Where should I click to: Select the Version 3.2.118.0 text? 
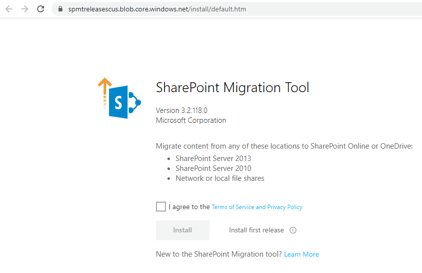coord(182,110)
